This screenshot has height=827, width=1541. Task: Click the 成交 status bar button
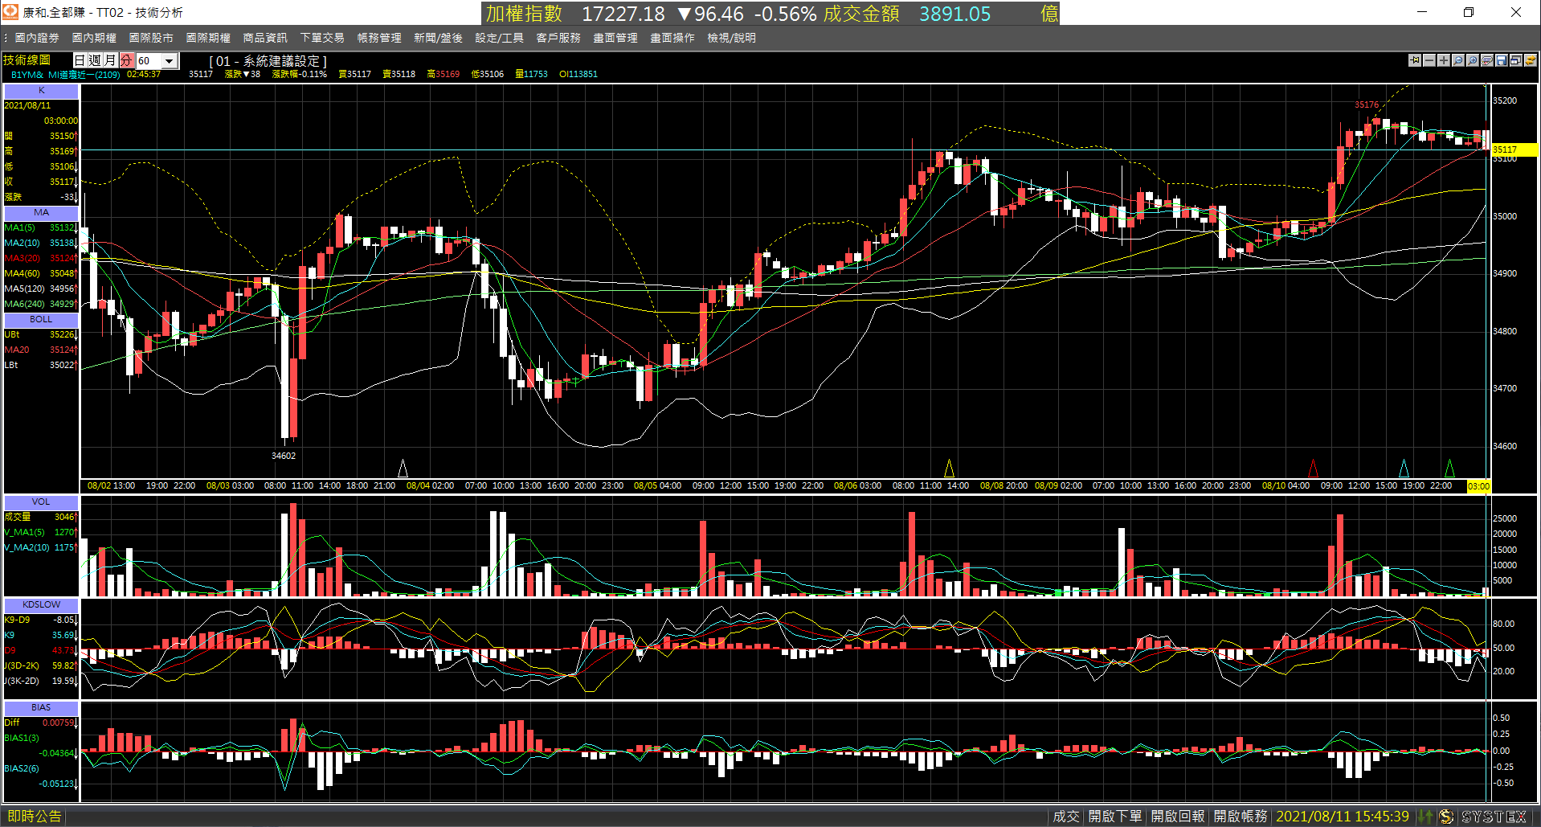[1066, 817]
